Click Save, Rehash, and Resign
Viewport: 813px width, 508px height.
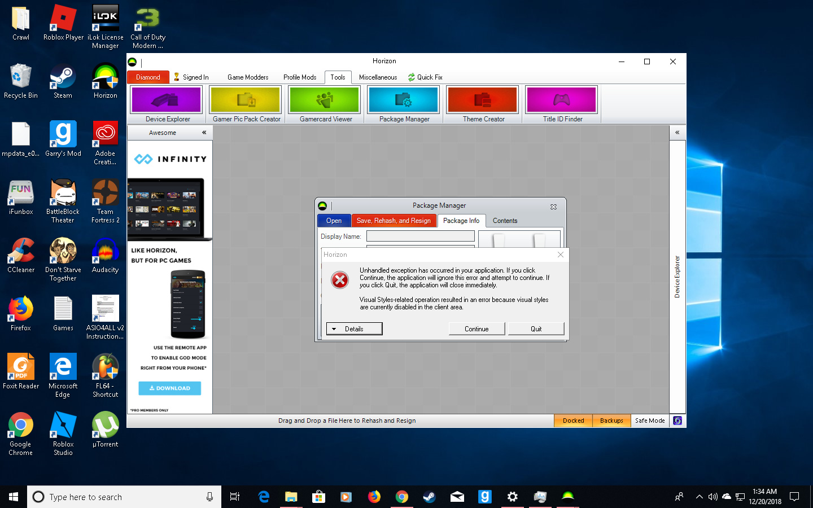point(394,221)
